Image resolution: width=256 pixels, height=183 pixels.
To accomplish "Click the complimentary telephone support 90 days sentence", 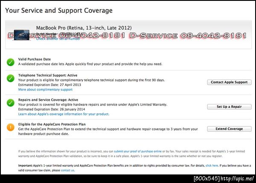I will (91, 80).
